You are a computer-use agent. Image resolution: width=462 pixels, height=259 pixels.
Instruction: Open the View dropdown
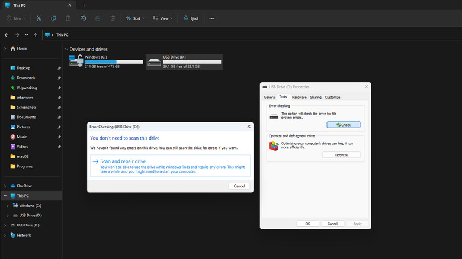coord(163,18)
